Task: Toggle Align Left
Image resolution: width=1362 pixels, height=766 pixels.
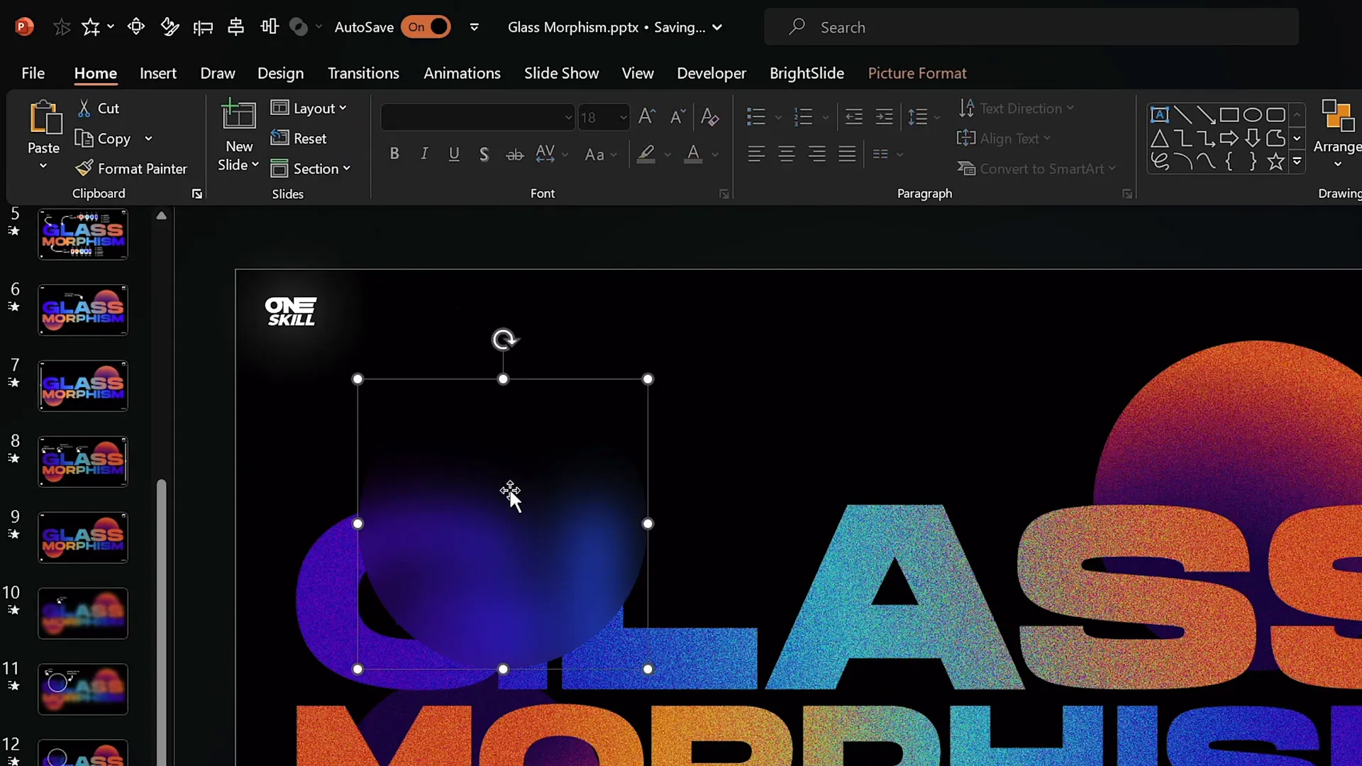Action: 756,154
